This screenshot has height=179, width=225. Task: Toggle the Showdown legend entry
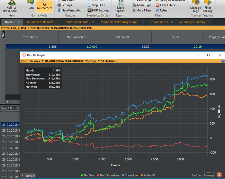[130, 175]
